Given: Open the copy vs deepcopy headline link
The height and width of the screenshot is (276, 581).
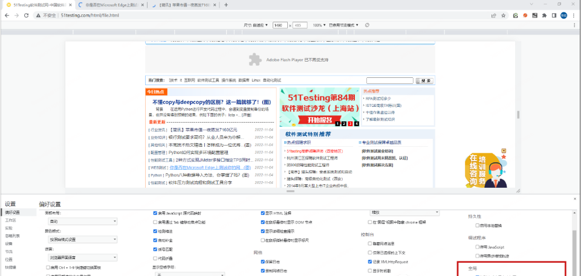Looking at the screenshot, I should tap(212, 101).
